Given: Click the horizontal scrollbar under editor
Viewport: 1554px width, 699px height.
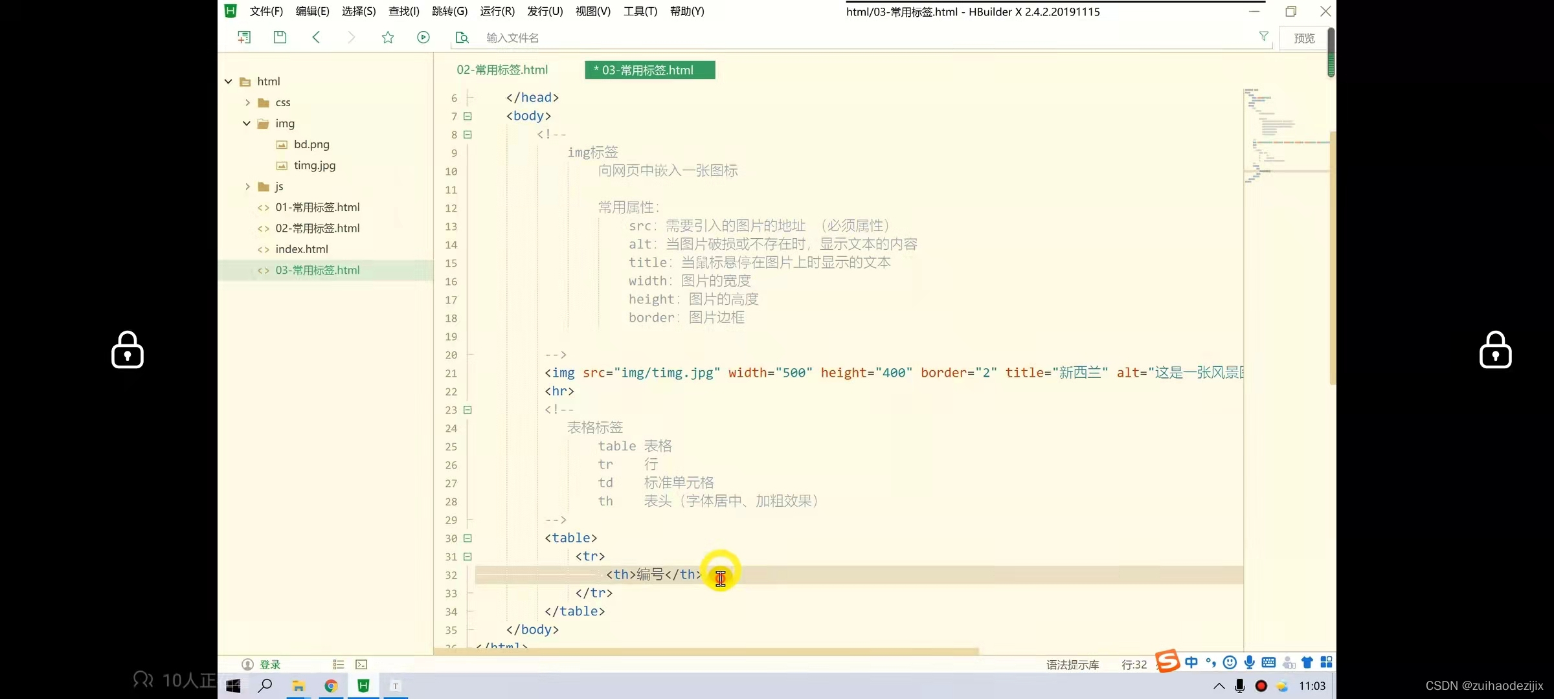Looking at the screenshot, I should (706, 651).
